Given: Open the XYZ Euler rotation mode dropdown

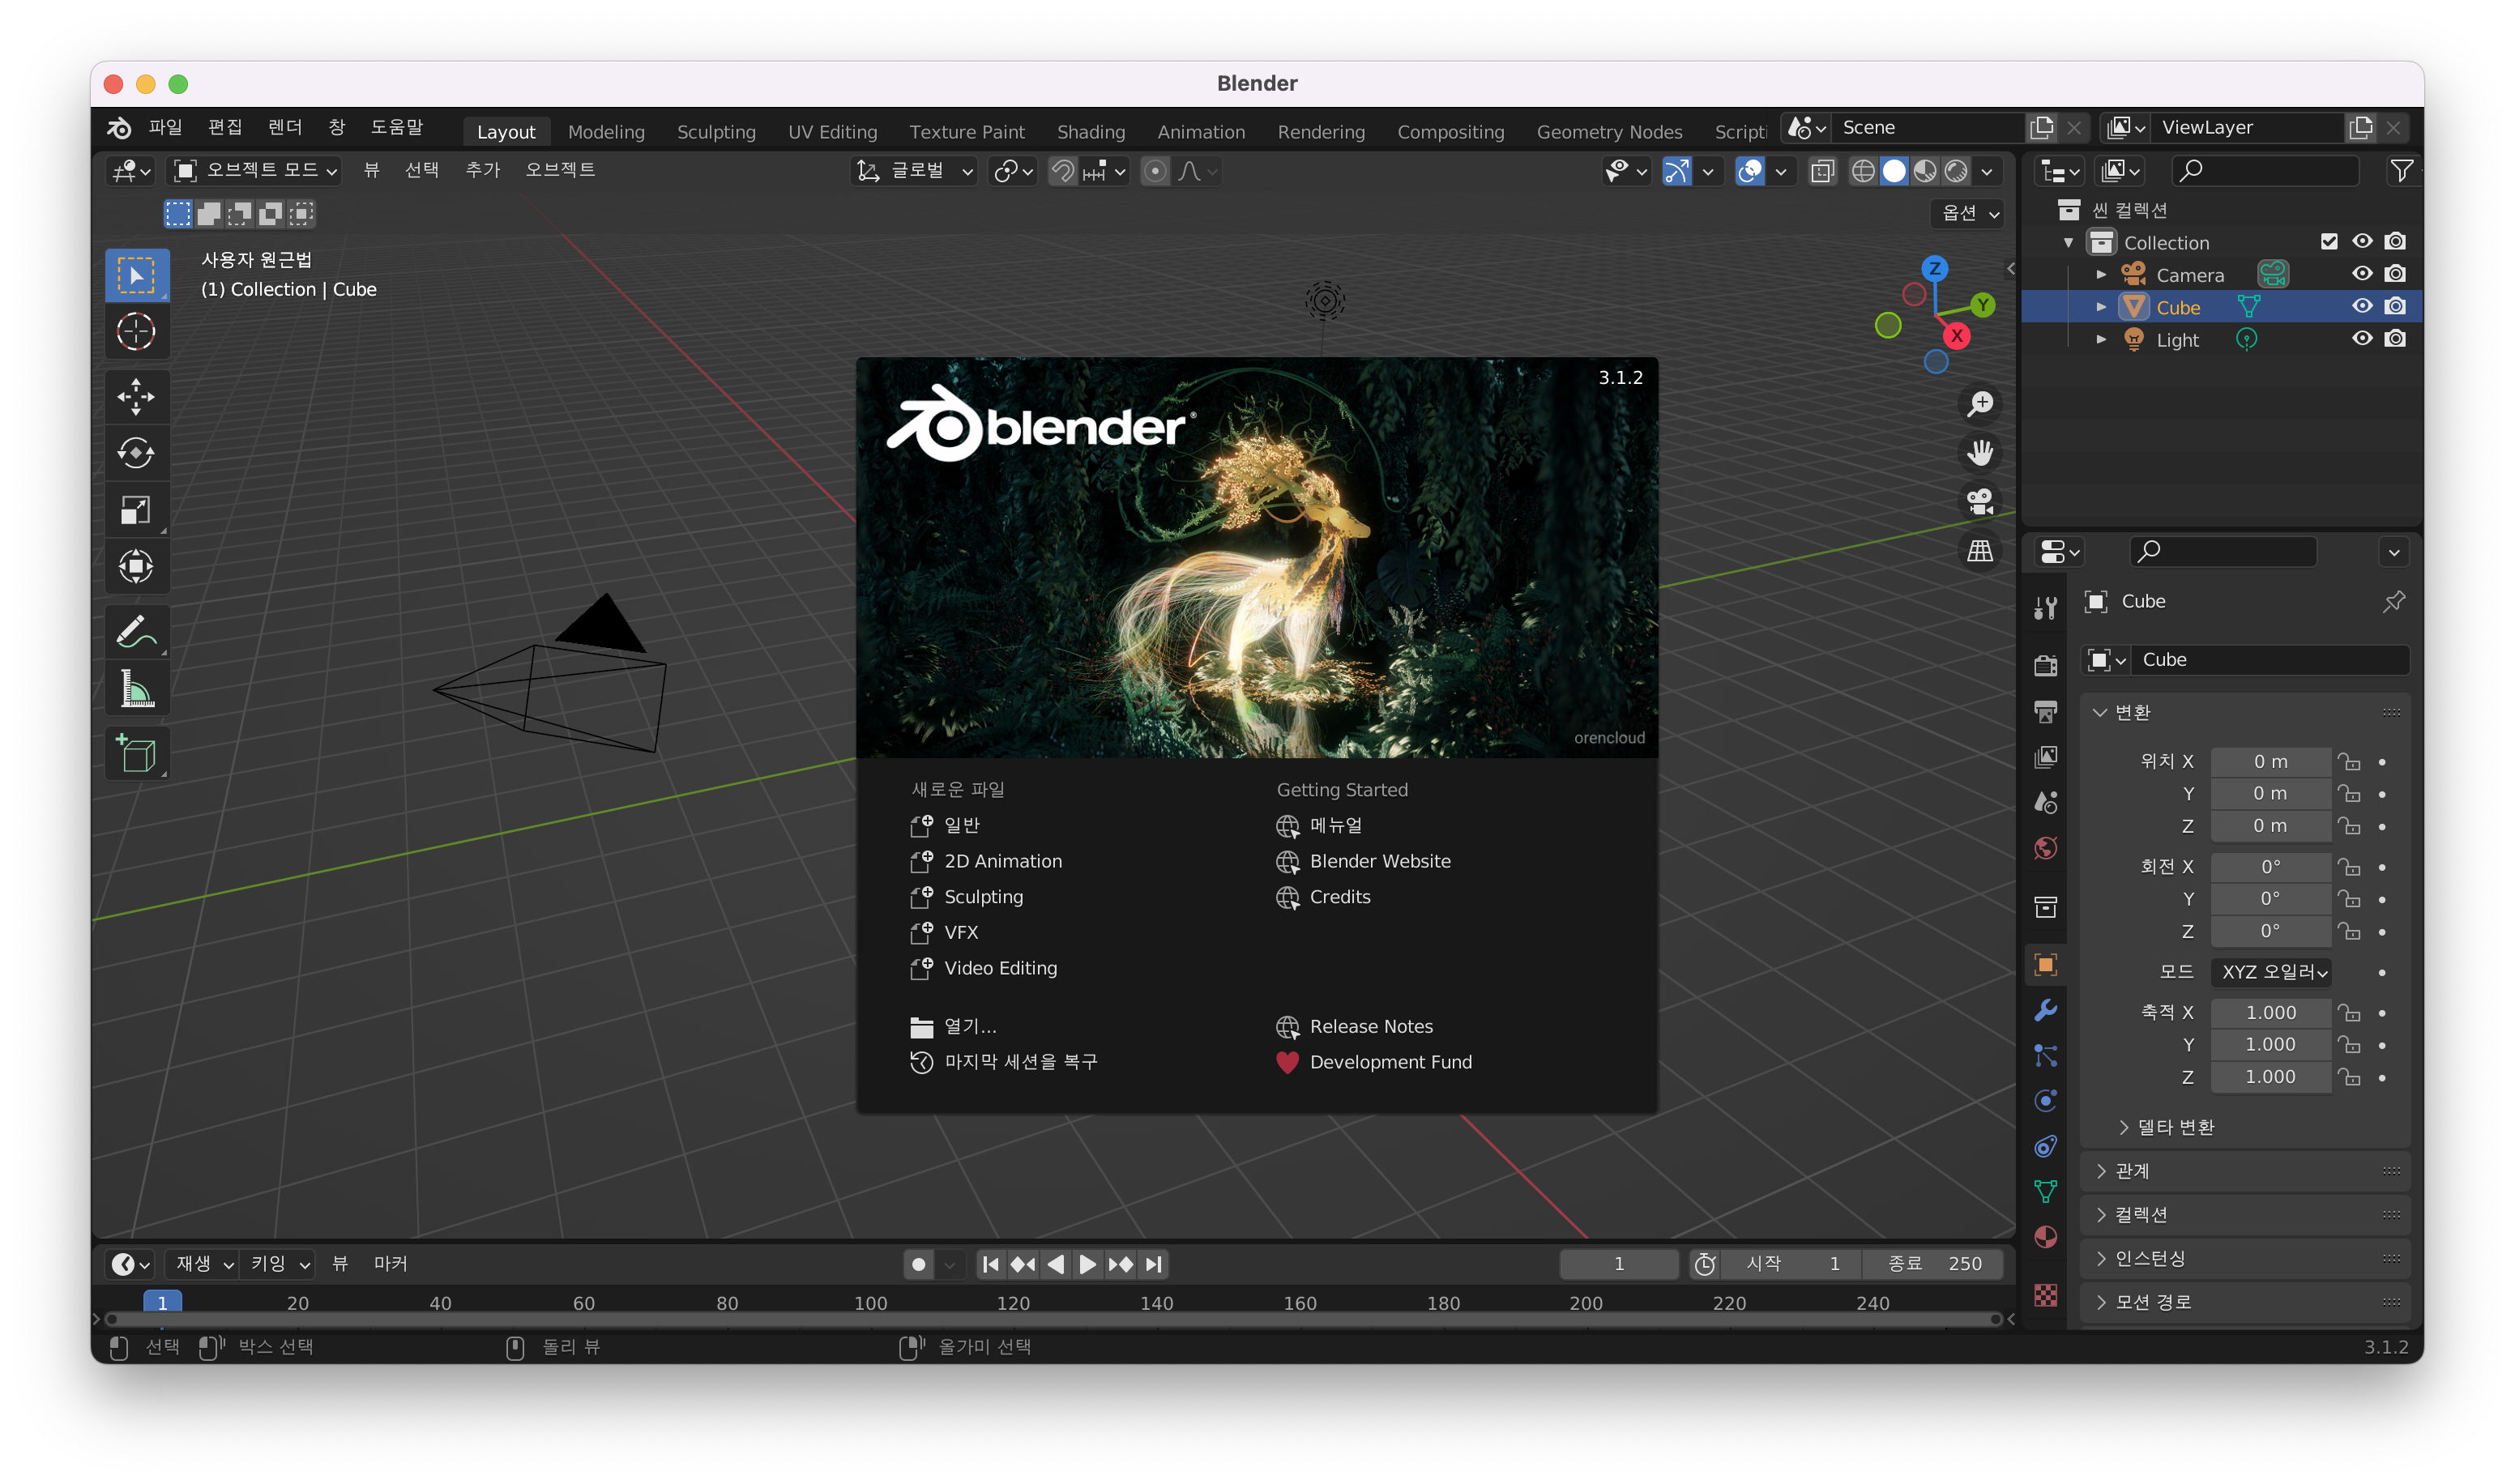Looking at the screenshot, I should [2272, 972].
